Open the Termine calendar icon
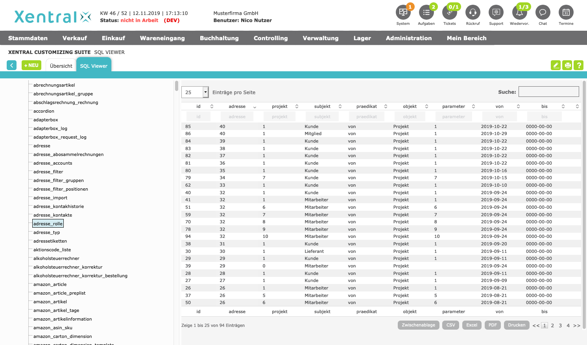The width and height of the screenshot is (587, 345). [x=566, y=13]
